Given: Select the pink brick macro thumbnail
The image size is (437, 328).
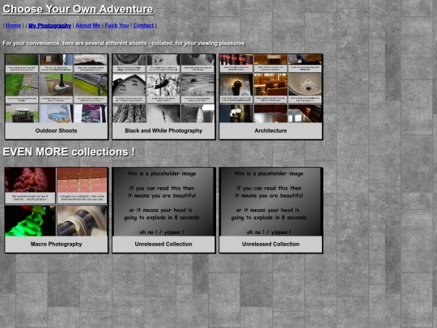Looking at the screenshot, I should tap(82, 180).
